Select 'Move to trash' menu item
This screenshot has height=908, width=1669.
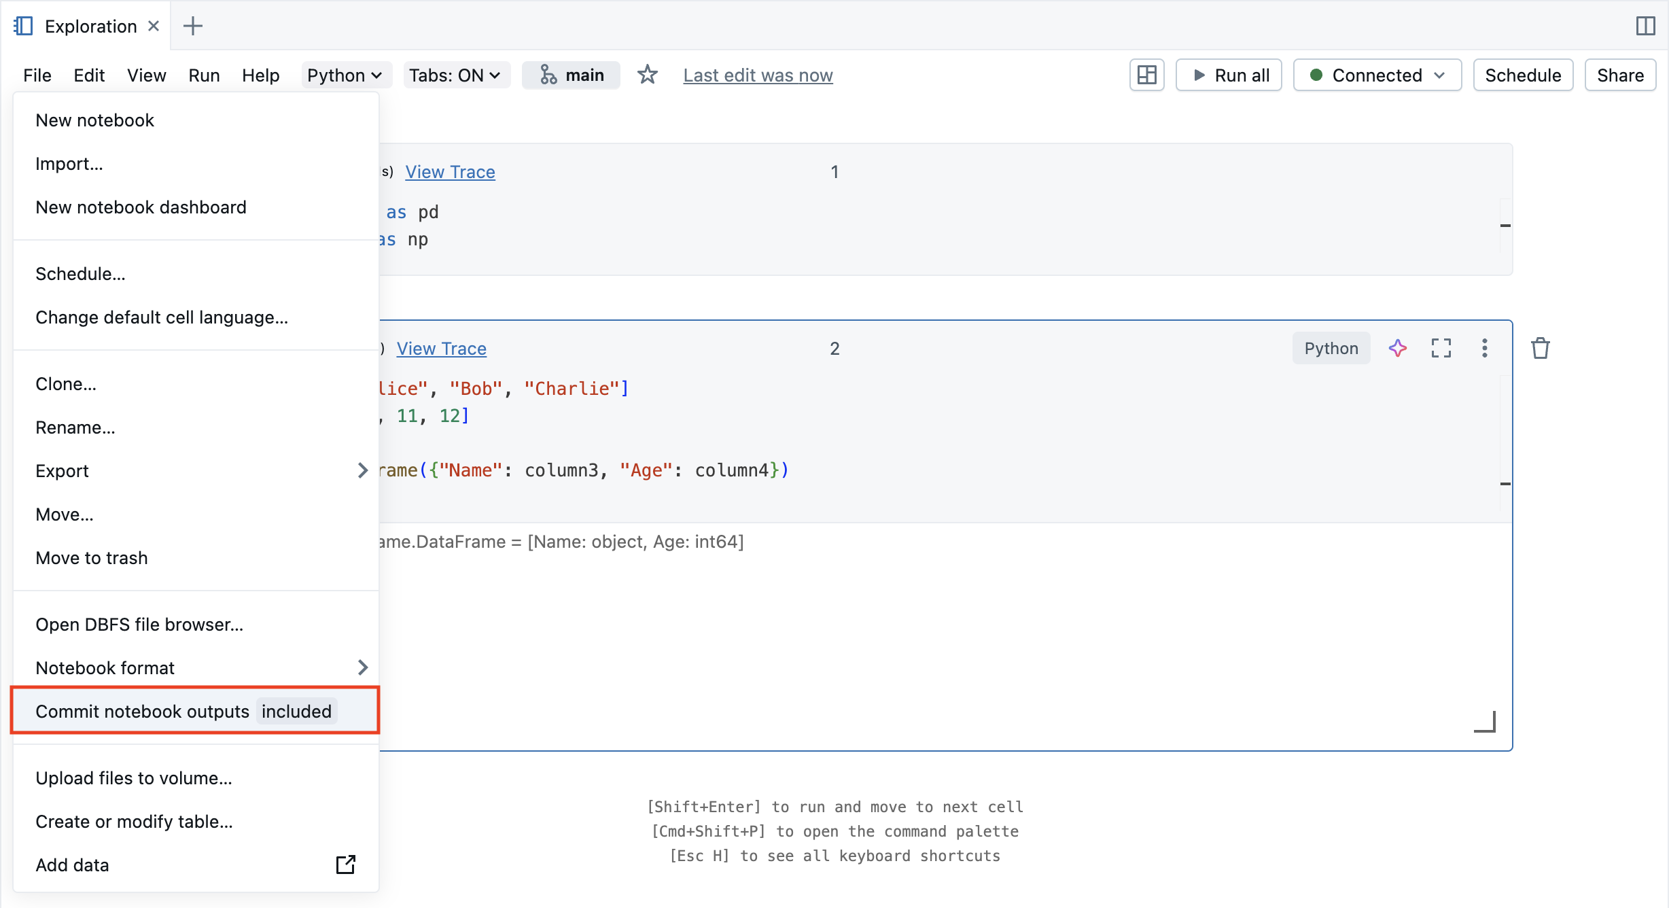point(92,557)
